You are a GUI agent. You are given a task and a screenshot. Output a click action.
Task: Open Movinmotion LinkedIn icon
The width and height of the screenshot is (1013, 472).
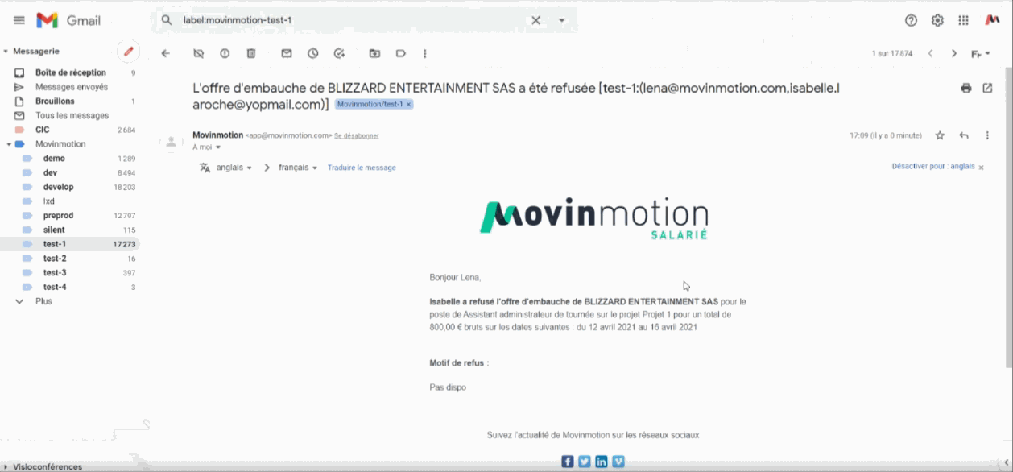[x=602, y=462]
